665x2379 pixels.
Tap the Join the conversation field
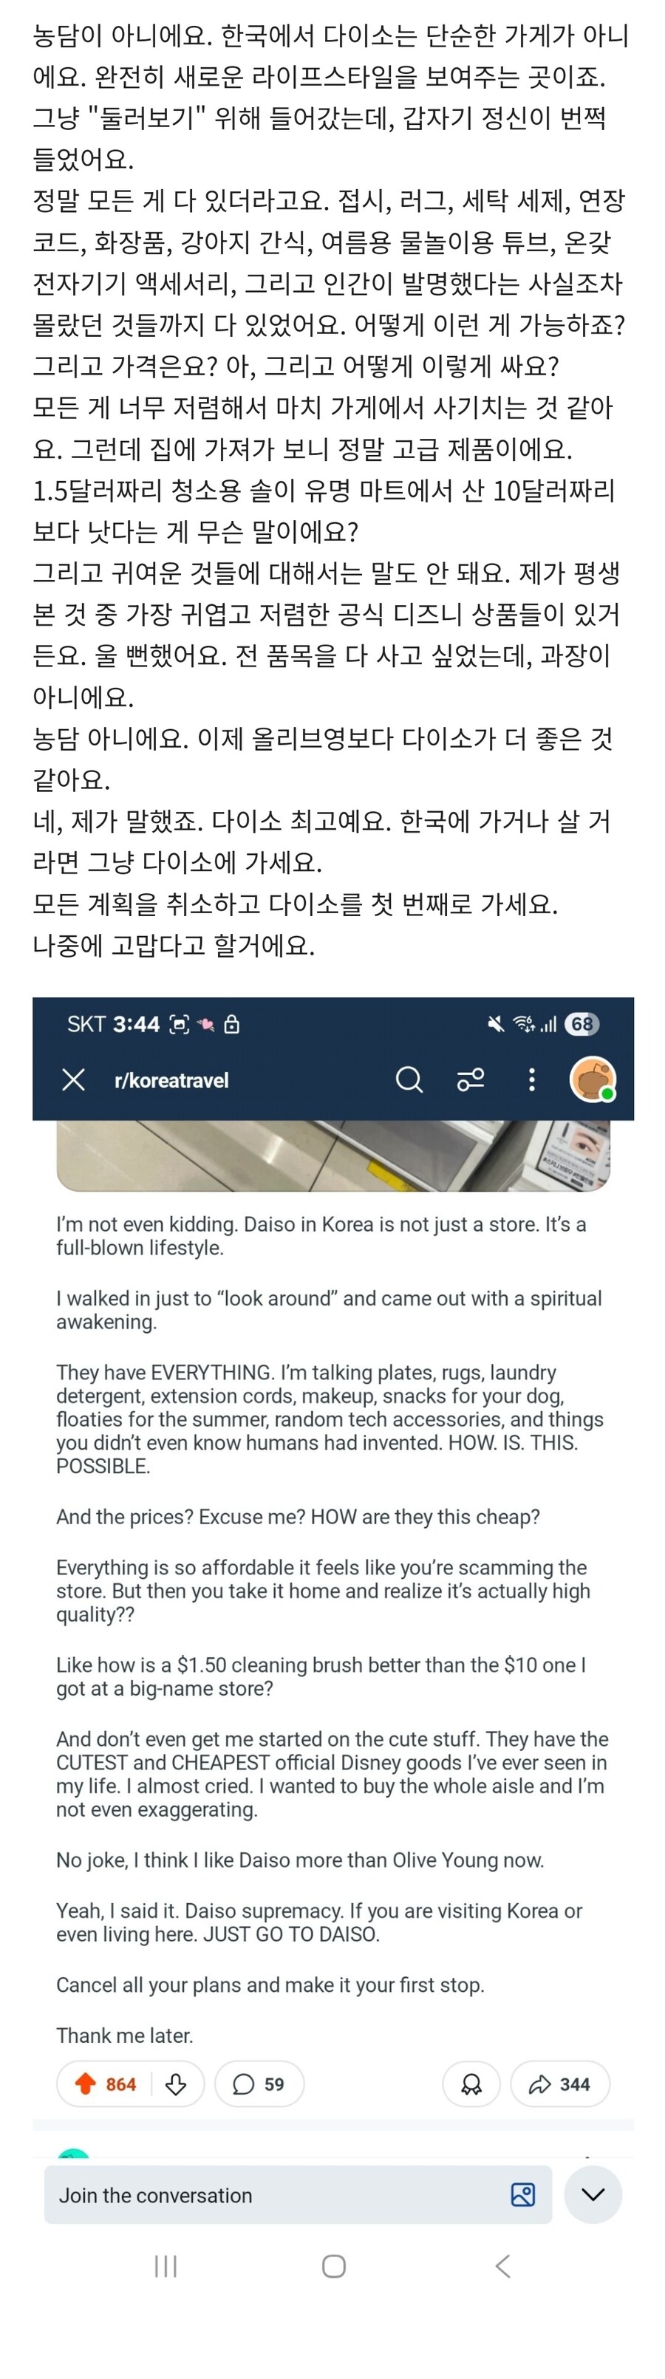click(x=277, y=2195)
